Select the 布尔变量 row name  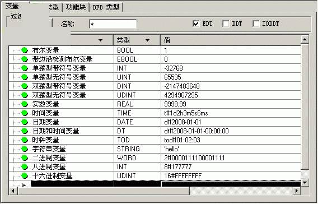tap(45, 50)
